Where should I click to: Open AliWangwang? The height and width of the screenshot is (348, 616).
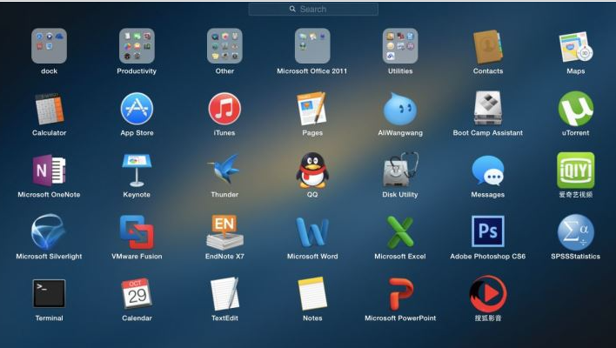400,109
